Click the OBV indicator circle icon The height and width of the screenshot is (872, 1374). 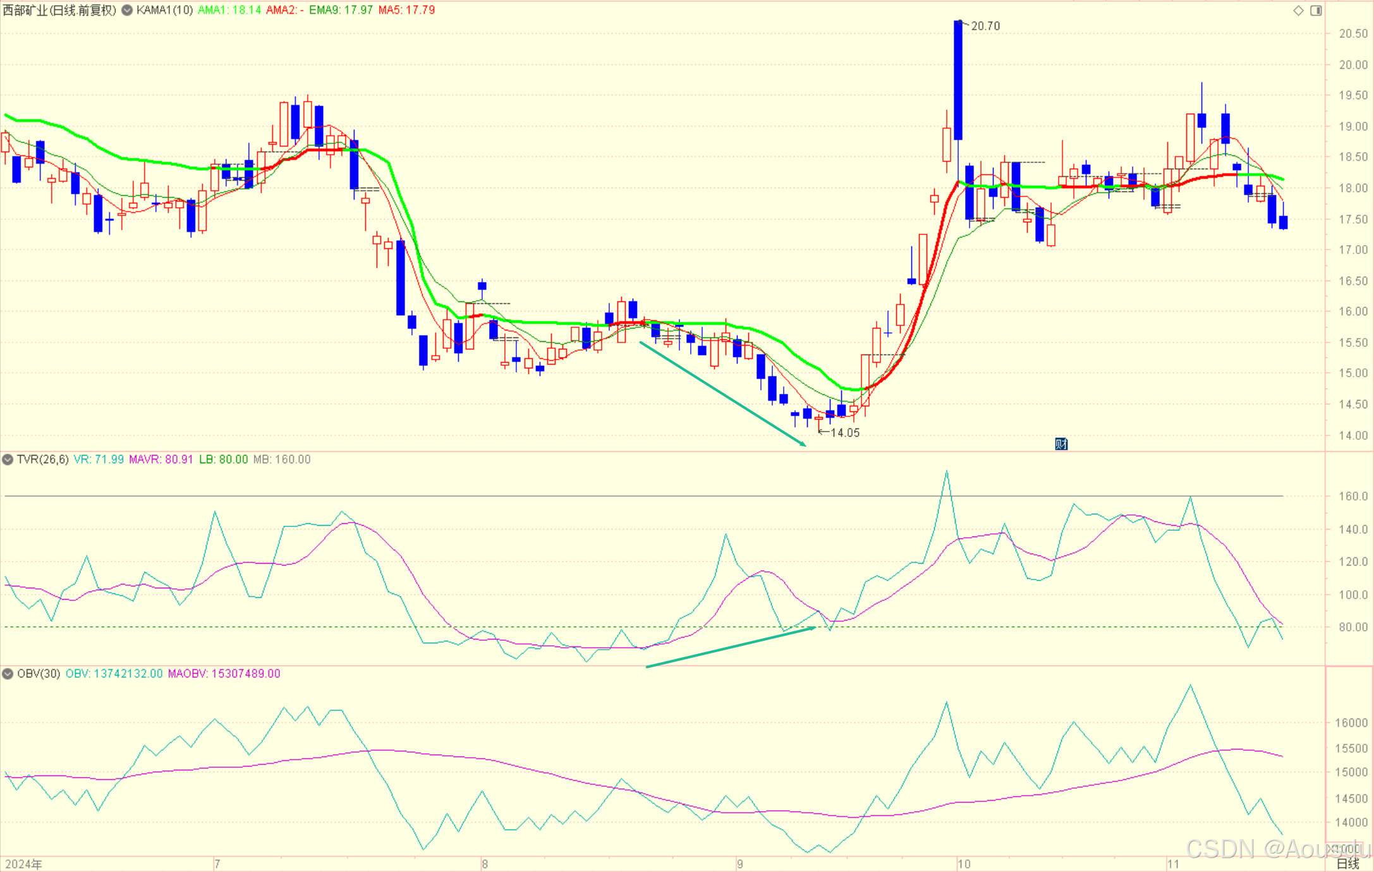(x=8, y=674)
